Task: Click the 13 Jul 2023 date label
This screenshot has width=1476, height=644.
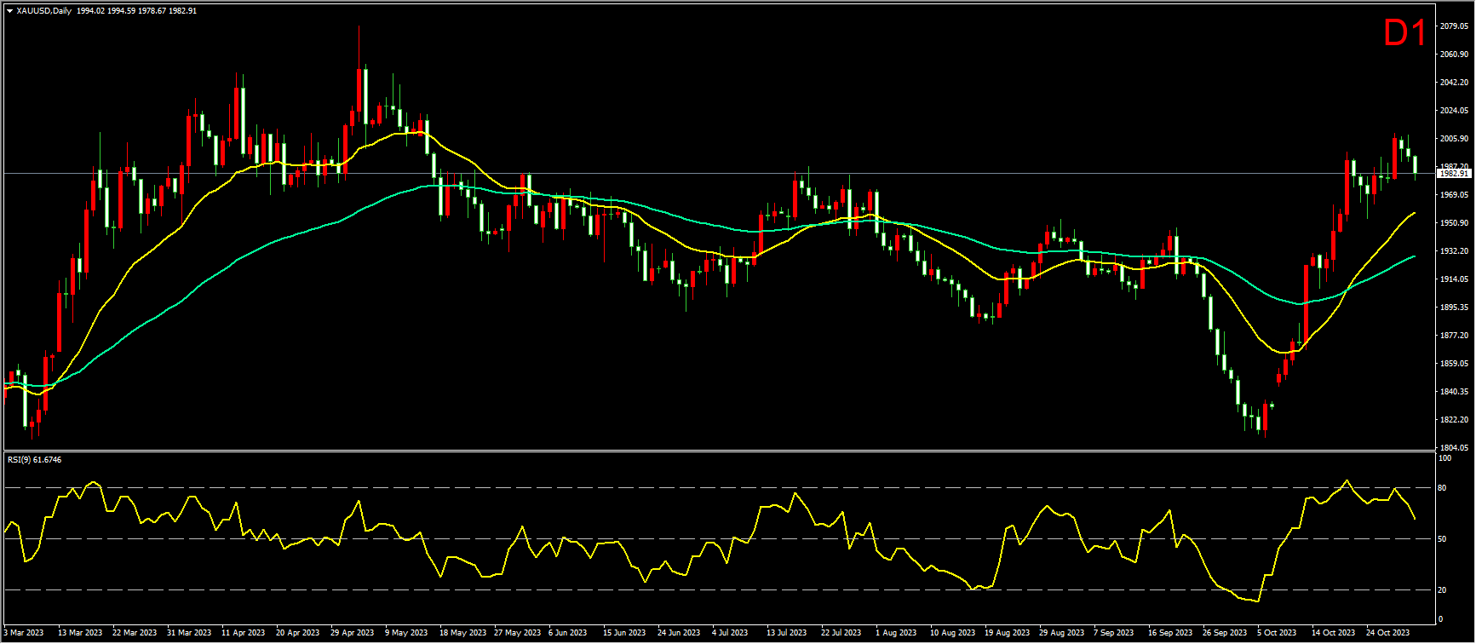Action: tap(786, 633)
